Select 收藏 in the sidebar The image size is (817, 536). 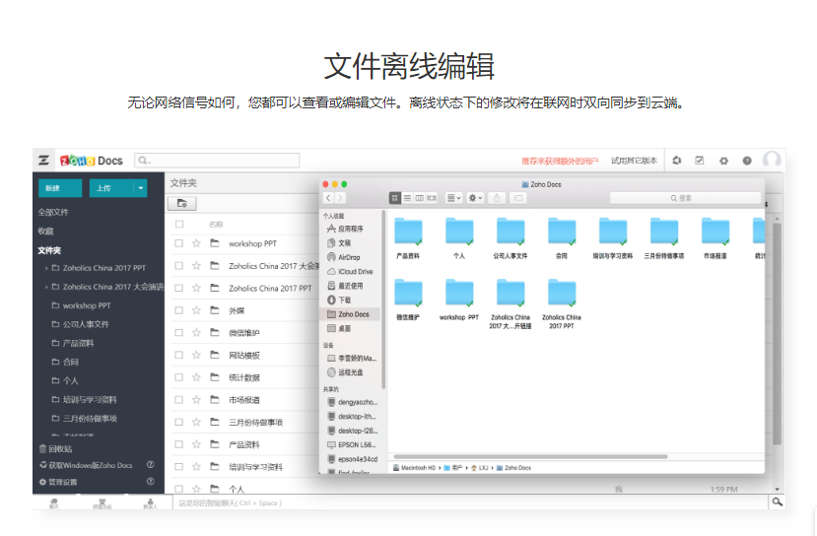[46, 231]
